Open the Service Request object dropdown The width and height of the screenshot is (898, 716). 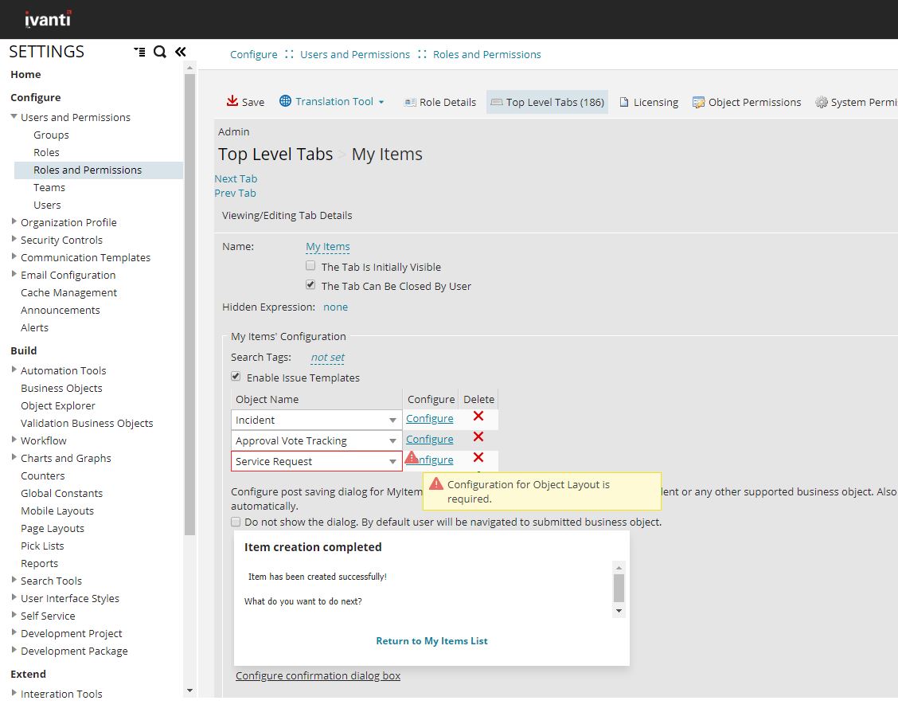click(393, 462)
